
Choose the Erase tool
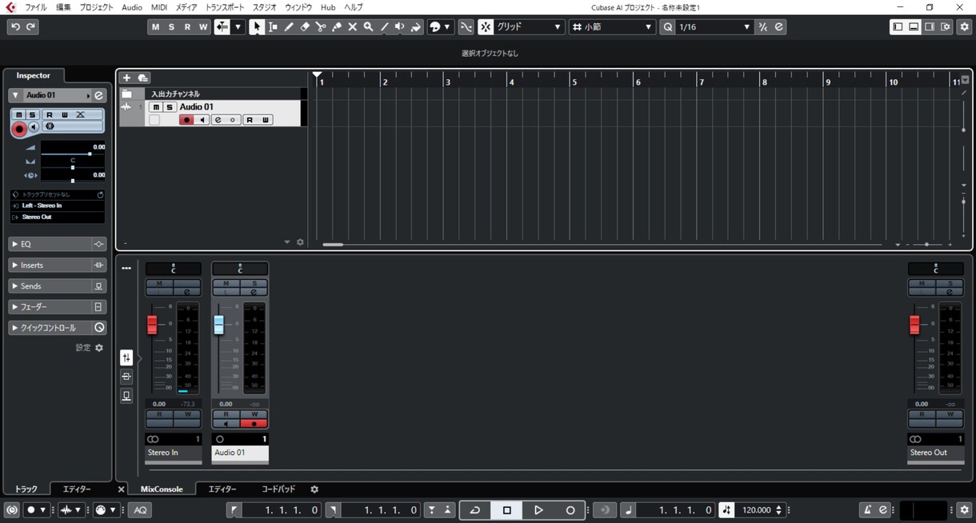(x=305, y=27)
